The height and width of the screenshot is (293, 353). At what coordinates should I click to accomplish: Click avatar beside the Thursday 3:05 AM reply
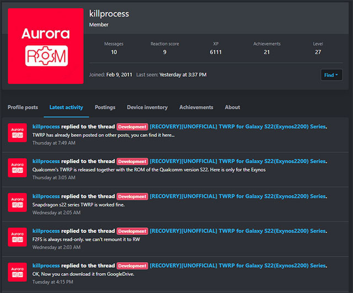click(x=17, y=168)
